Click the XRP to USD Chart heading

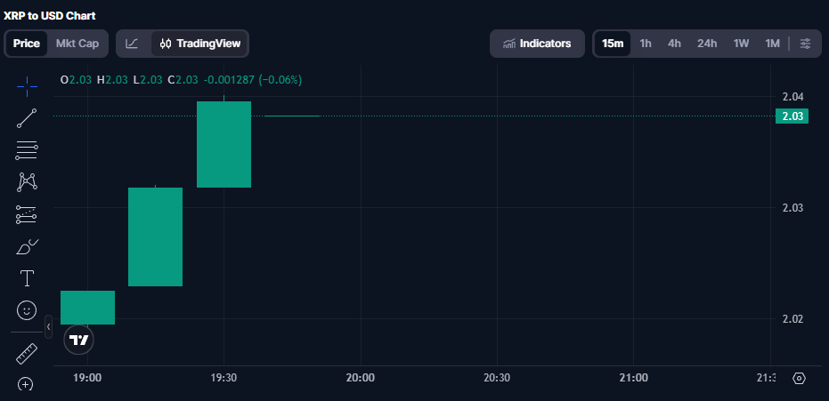pos(50,16)
